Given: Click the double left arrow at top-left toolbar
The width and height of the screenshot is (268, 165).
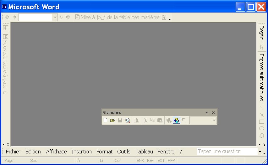Looking at the screenshot, I should 7,17.
